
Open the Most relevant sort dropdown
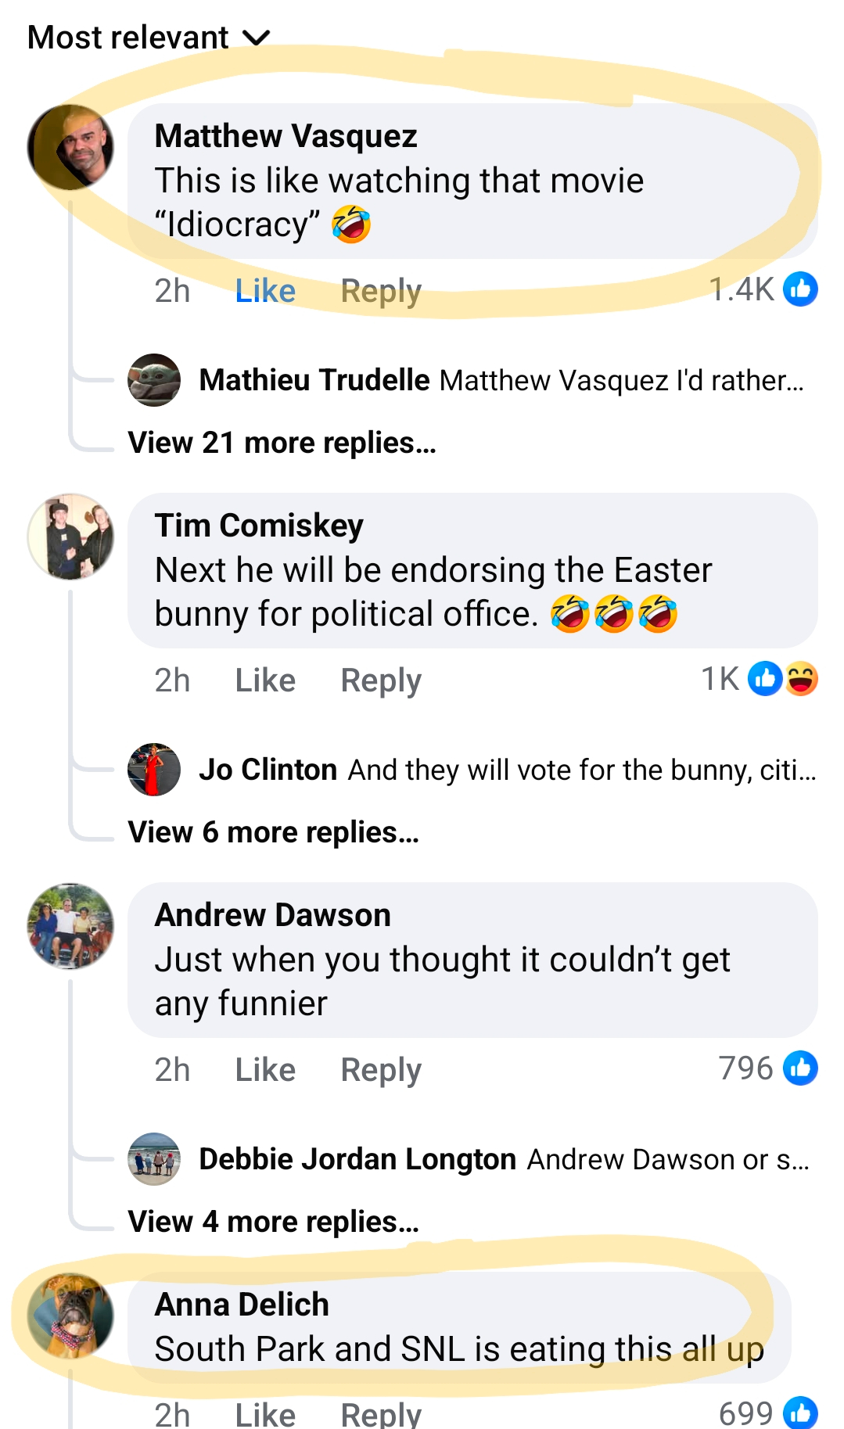coord(149,38)
